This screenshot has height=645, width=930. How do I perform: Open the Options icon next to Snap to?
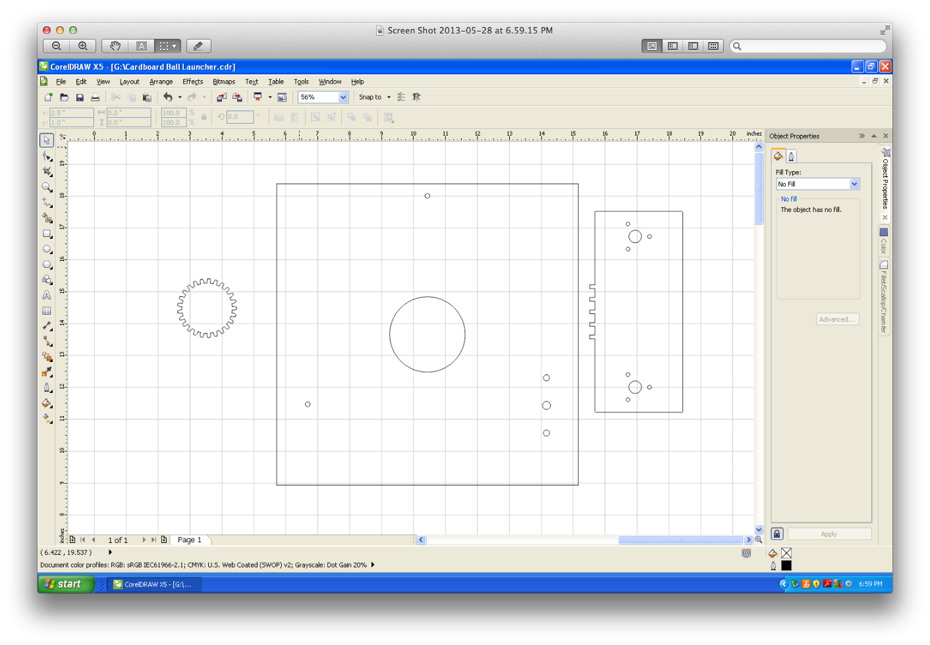[401, 97]
